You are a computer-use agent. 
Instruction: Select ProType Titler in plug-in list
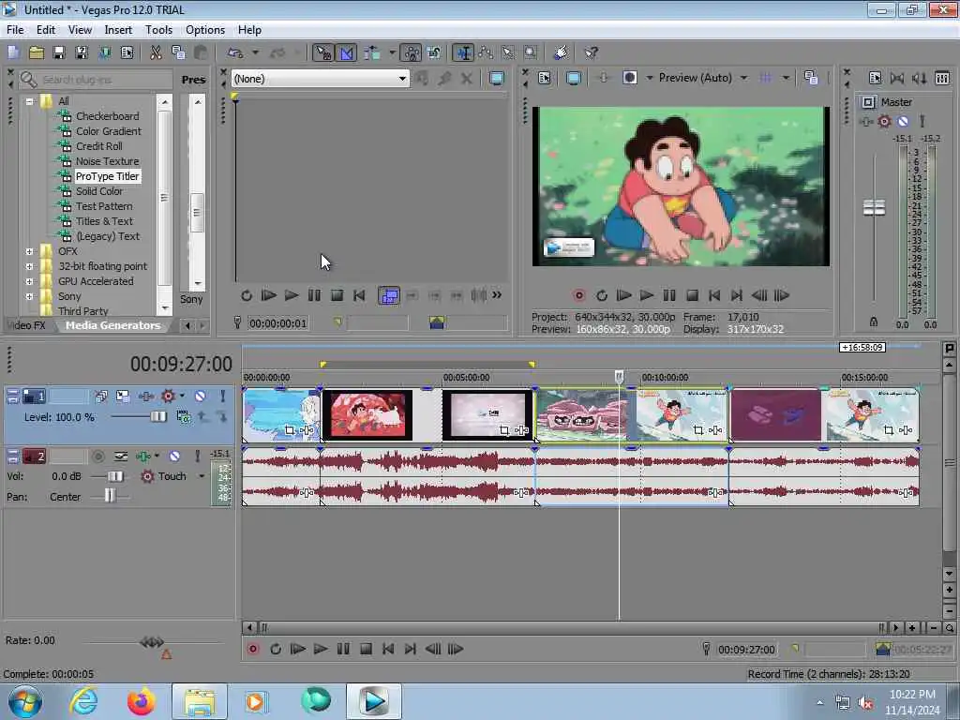(x=107, y=176)
